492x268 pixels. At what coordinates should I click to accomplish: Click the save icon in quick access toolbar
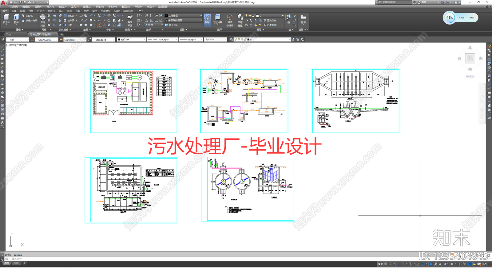pos(20,2)
